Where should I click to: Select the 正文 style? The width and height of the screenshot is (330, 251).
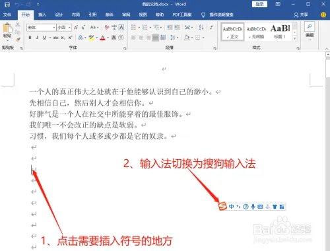point(232,32)
